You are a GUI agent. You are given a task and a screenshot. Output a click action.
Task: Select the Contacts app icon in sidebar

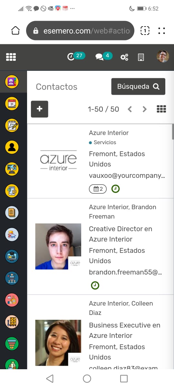point(12,82)
